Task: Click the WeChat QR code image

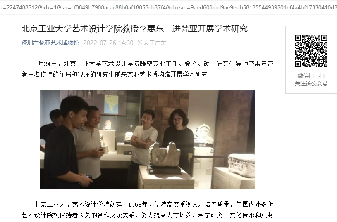Action: pos(311,51)
